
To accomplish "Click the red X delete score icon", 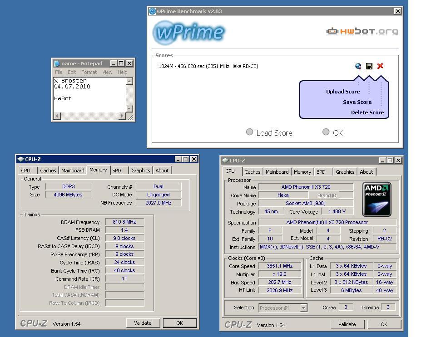I will coord(380,66).
